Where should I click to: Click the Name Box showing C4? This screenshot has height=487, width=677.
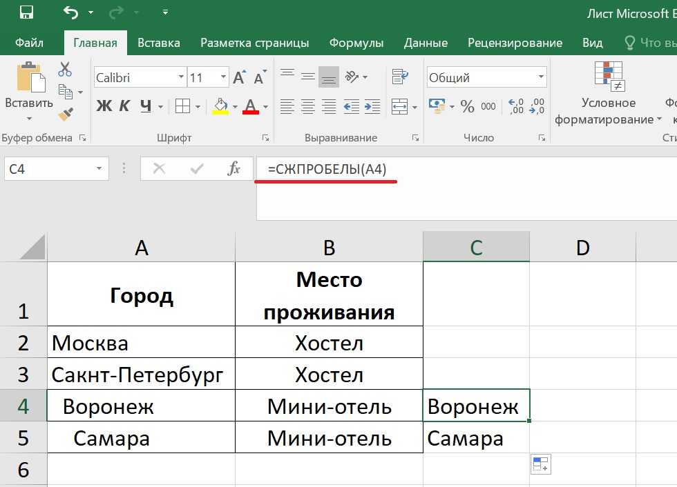pos(56,169)
